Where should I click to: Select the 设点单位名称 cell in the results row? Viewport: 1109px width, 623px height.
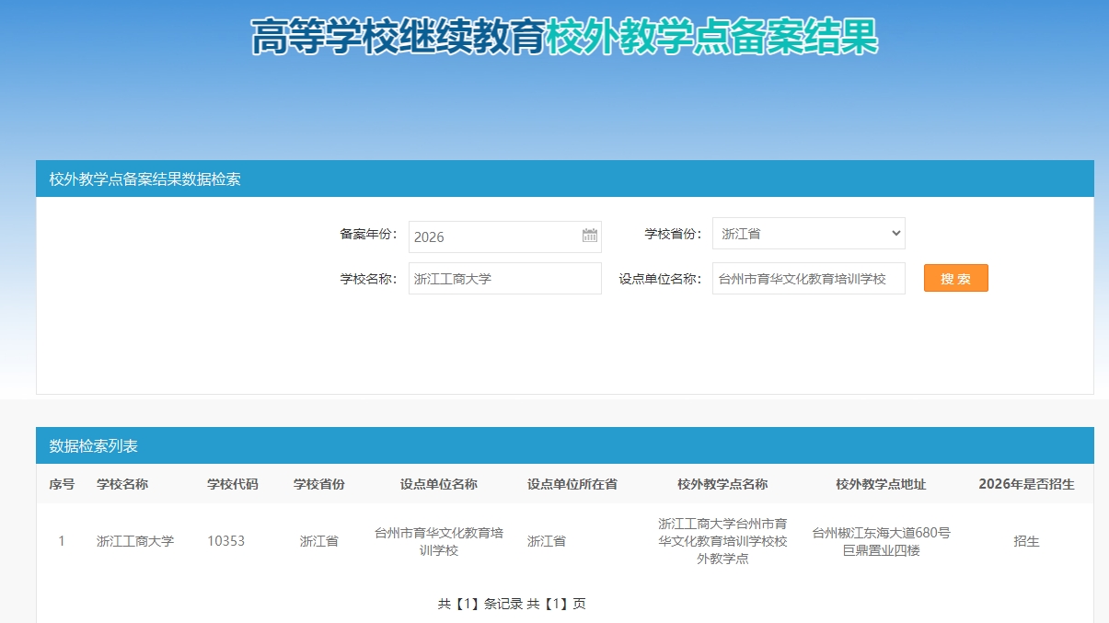439,541
